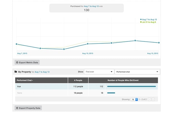172x114 pixels.
Task: Sort by Performed Chat column header
Action: pyautogui.click(x=25, y=80)
